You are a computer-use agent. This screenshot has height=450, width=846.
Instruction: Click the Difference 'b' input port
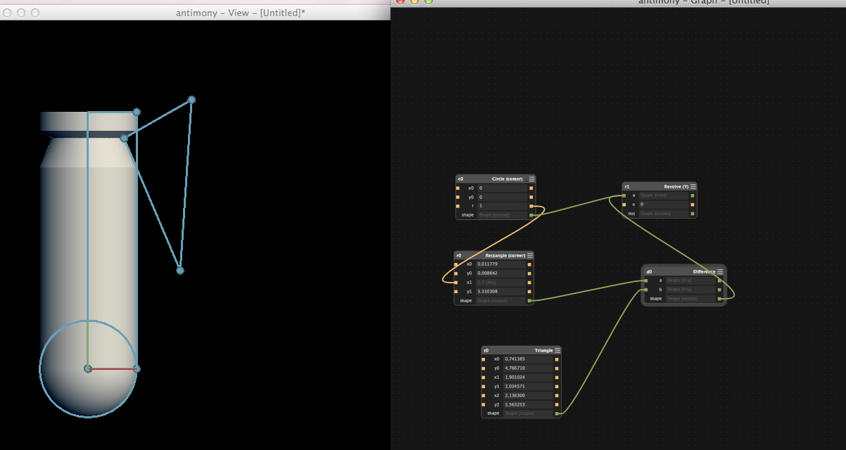click(x=645, y=289)
